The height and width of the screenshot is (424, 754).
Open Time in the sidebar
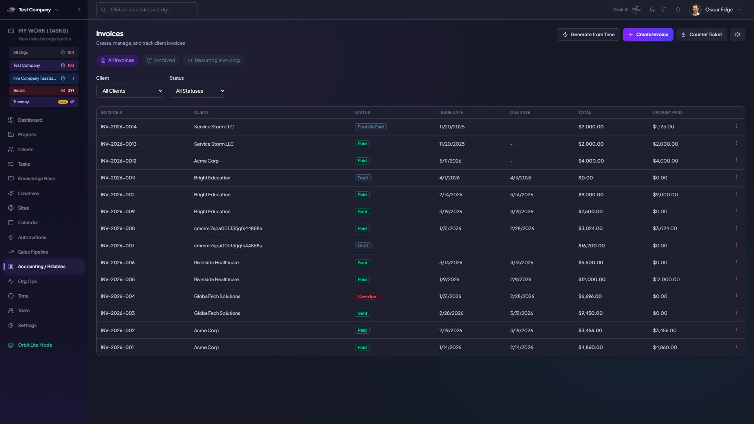(44, 296)
